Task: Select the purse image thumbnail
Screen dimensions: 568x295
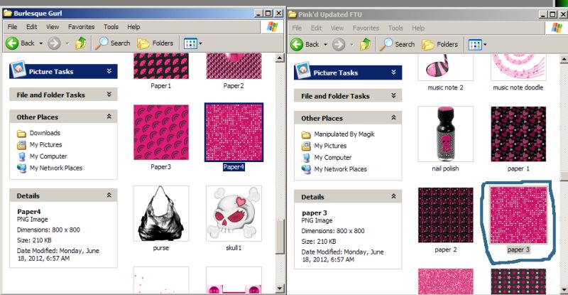Action: 161,213
